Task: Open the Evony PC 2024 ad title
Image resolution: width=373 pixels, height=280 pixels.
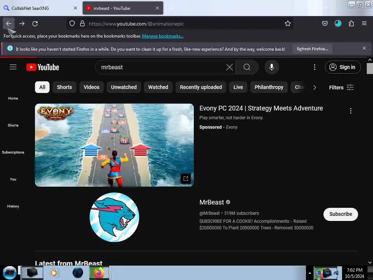Action: coord(261,108)
